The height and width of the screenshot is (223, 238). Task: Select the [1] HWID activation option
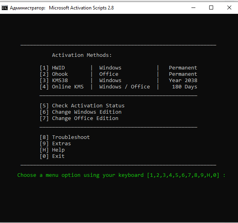pyautogui.click(x=52, y=68)
